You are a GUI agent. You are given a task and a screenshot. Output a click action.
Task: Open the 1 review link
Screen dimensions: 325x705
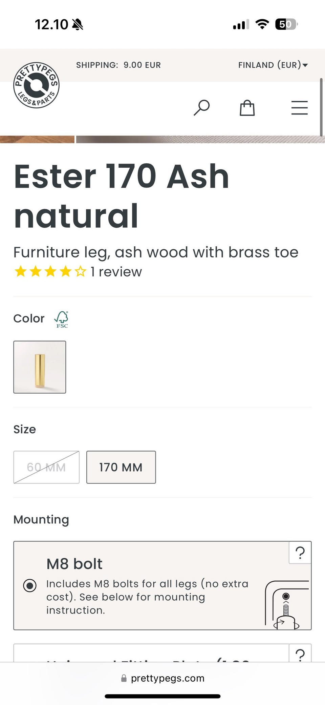[x=116, y=272]
